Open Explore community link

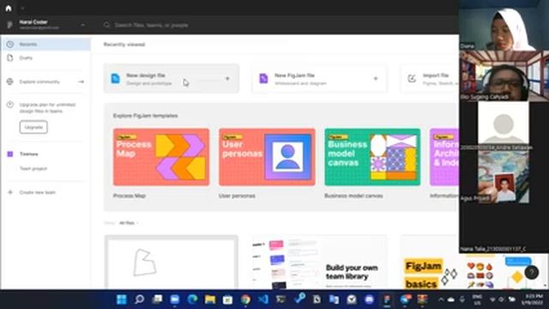pyautogui.click(x=39, y=82)
